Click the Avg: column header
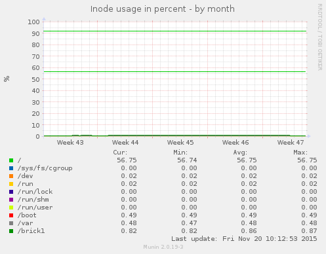Screen dimensions: 326x254 tap(240, 153)
